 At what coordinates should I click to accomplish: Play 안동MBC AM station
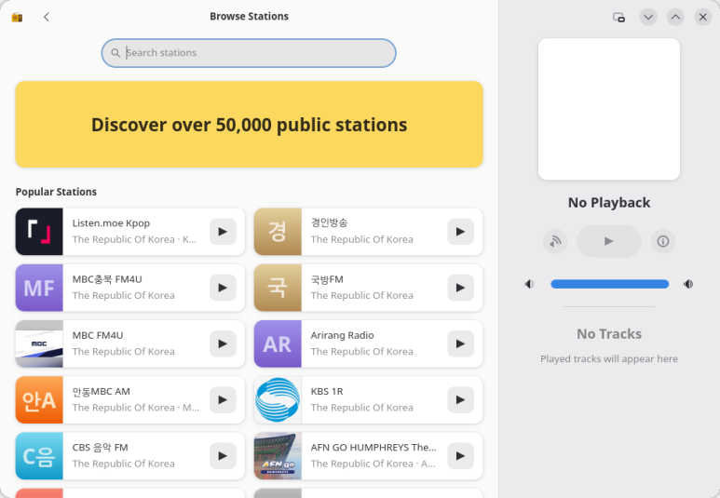[x=223, y=399]
